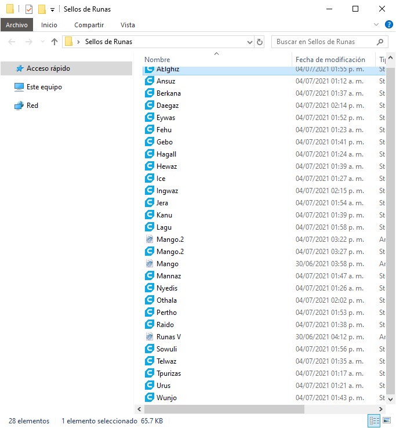This screenshot has height=428, width=396.
Task: Click the Properties icon in quick access toolbar
Action: coord(28,9)
